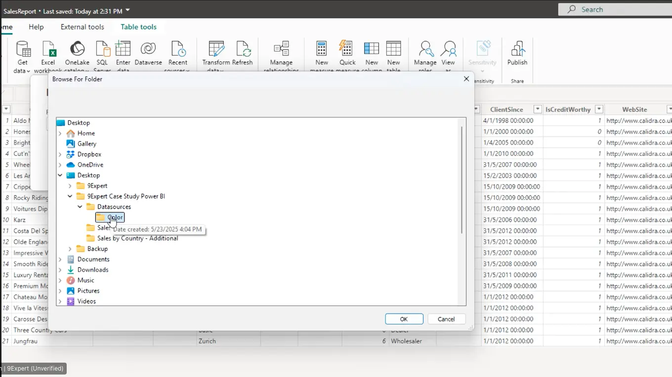Screen dimensions: 672x377
Task: Select the Dropbox tree item
Action: (x=89, y=154)
